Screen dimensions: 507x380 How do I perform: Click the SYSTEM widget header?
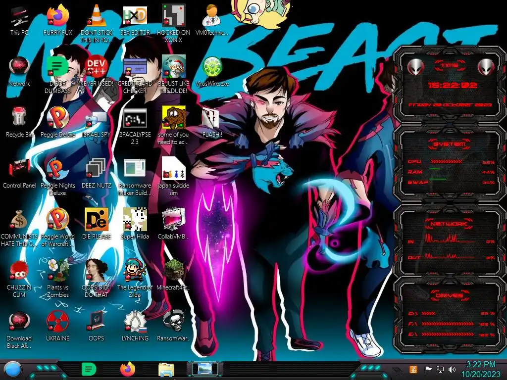(x=449, y=144)
